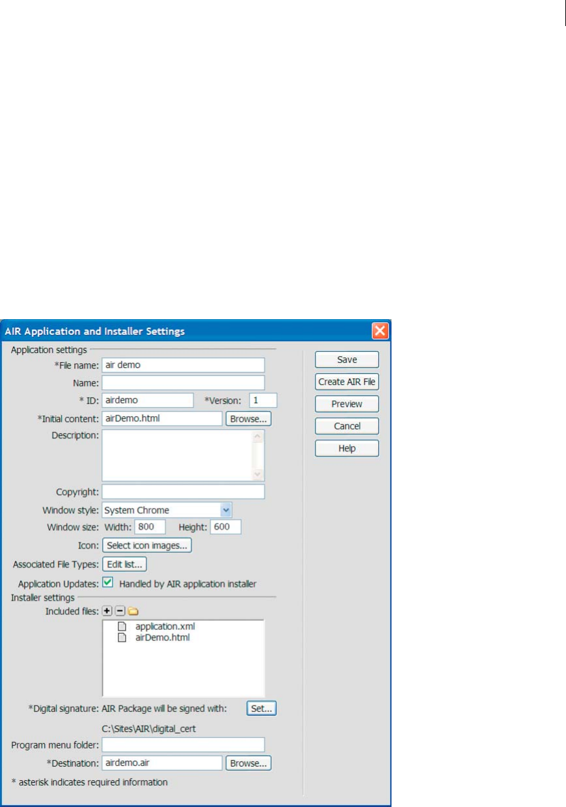Close the AIR settings dialog

[380, 331]
